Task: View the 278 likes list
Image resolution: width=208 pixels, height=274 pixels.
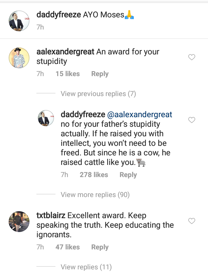Action: click(94, 175)
